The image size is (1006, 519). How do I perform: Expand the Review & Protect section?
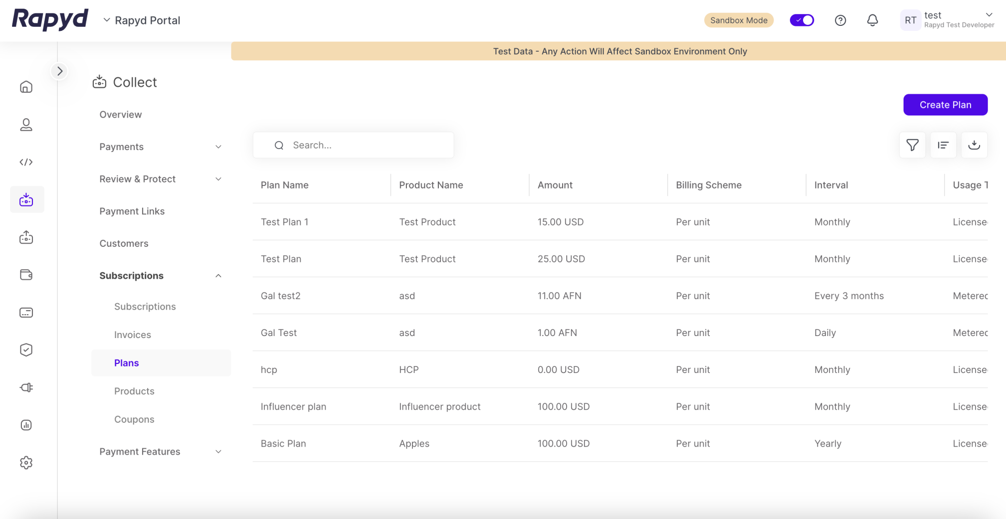(160, 179)
